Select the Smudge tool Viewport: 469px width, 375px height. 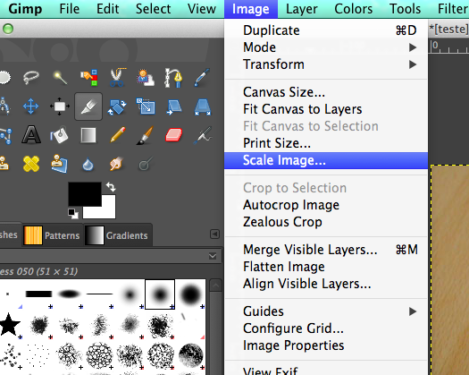117,164
